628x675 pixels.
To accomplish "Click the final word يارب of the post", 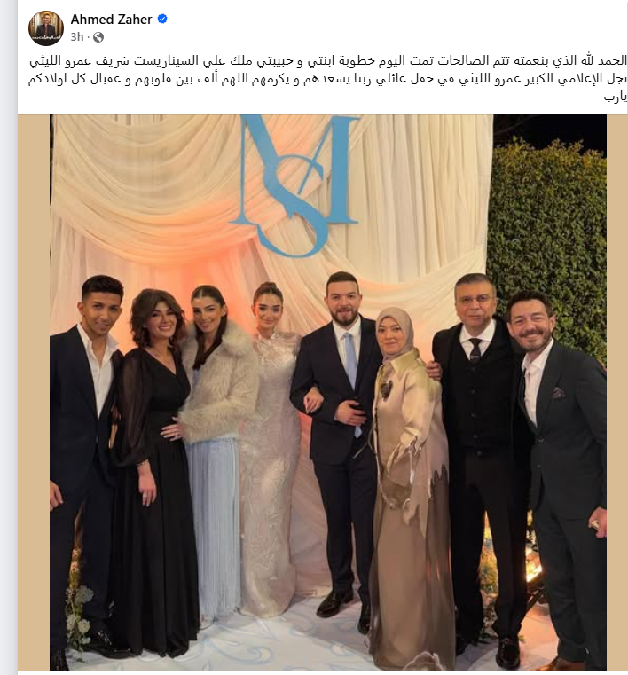I will [615, 98].
